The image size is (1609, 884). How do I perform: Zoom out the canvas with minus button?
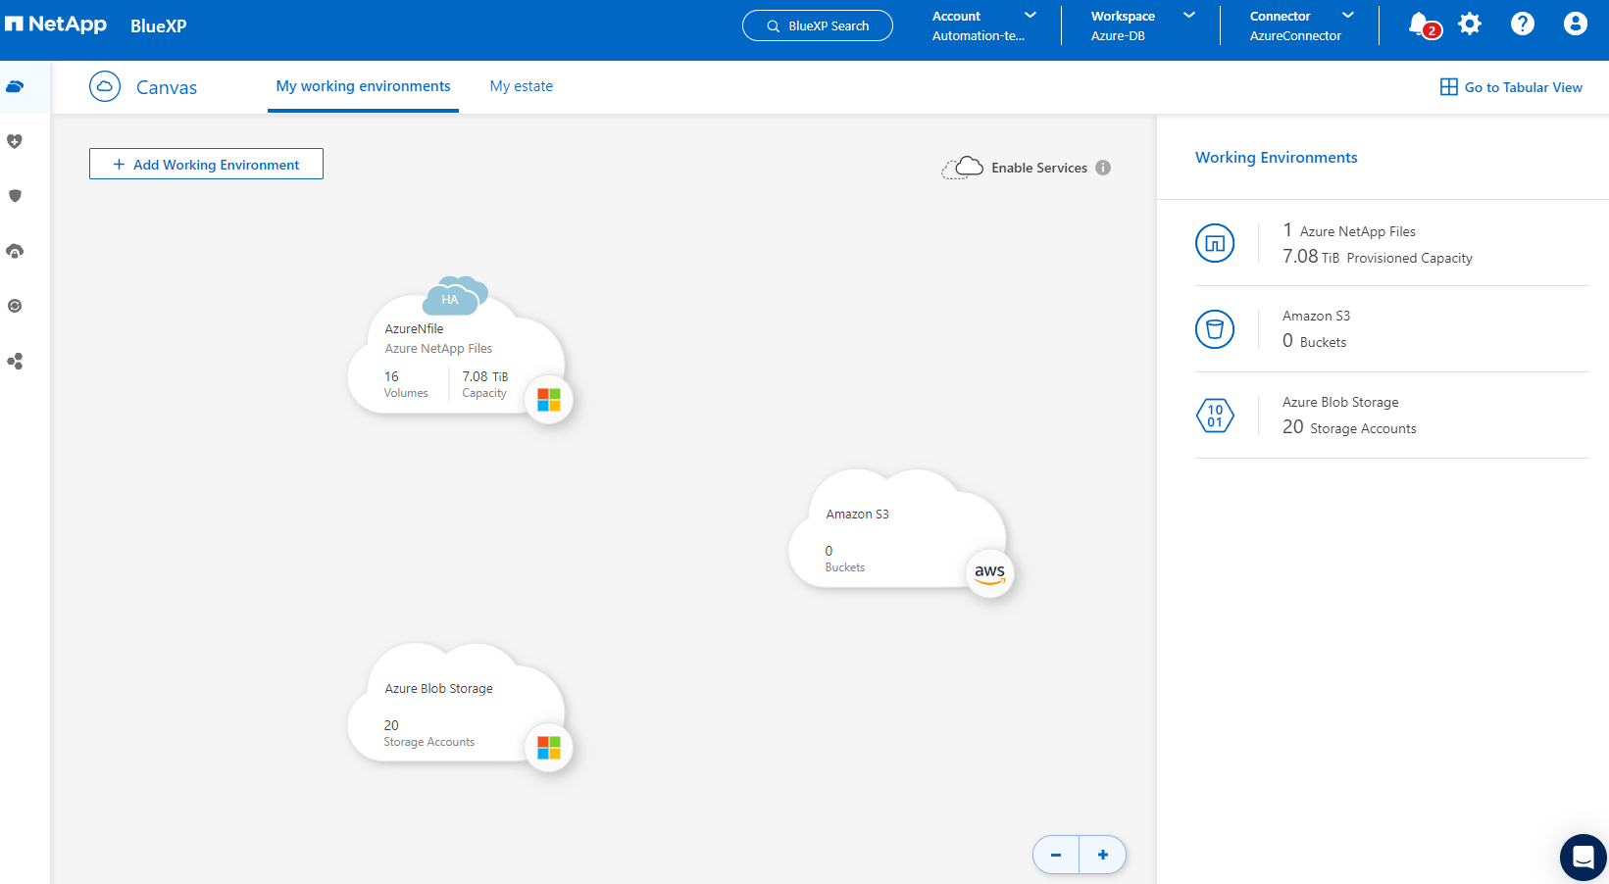pyautogui.click(x=1056, y=855)
